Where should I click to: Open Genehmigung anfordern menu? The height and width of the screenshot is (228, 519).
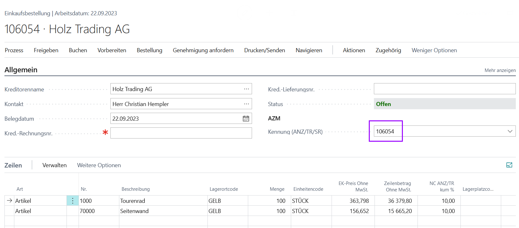(x=203, y=50)
